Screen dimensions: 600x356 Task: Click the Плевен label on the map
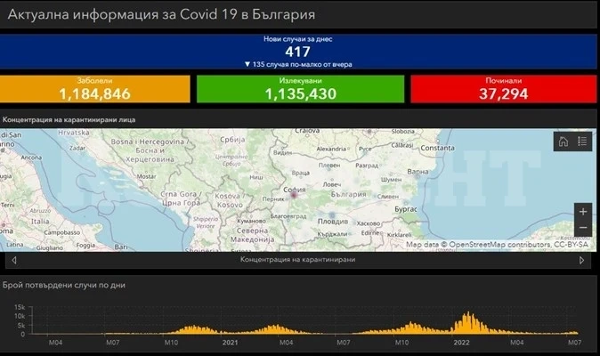(x=329, y=166)
